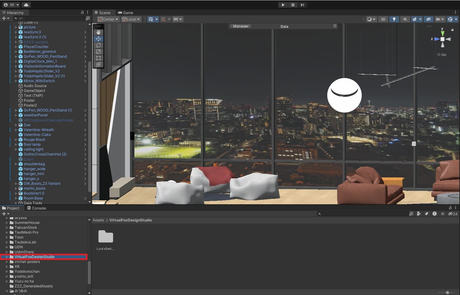Image resolution: width=460 pixels, height=295 pixels.
Task: Select the Rotate tool
Action: point(98,45)
